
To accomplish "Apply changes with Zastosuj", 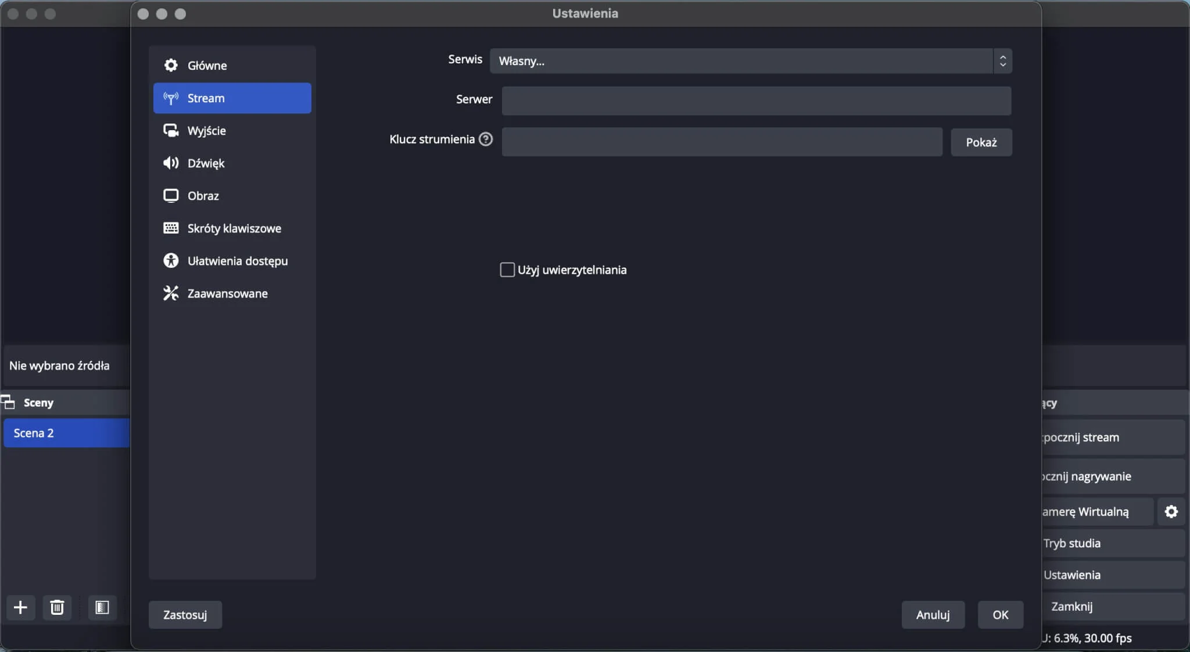I will click(x=185, y=614).
